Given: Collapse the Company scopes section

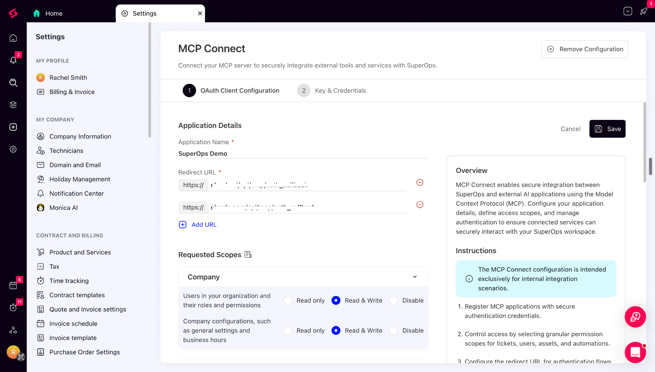Looking at the screenshot, I should 415,277.
